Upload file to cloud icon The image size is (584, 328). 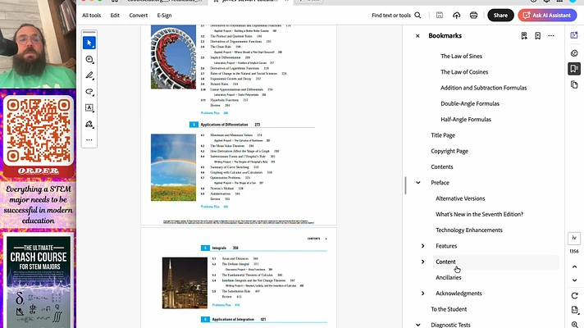[x=457, y=16]
